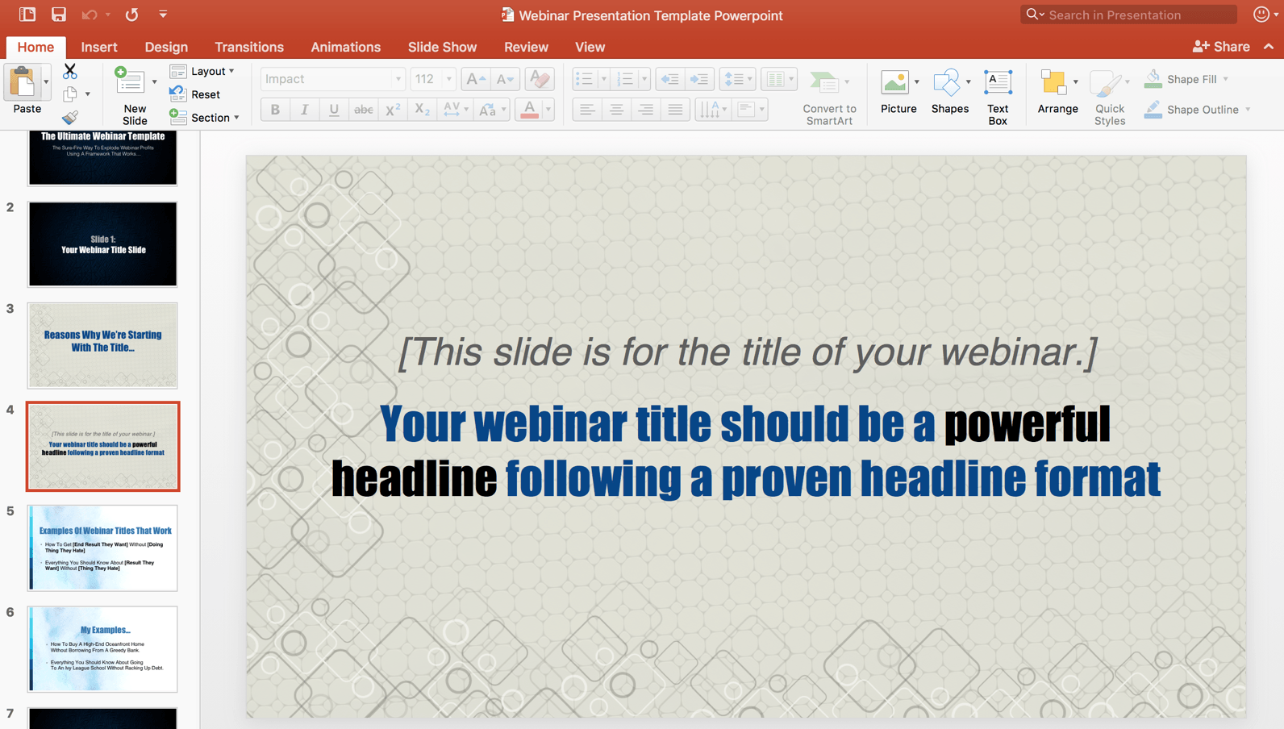Click Increase Font Size icon
The width and height of the screenshot is (1284, 729).
[475, 79]
